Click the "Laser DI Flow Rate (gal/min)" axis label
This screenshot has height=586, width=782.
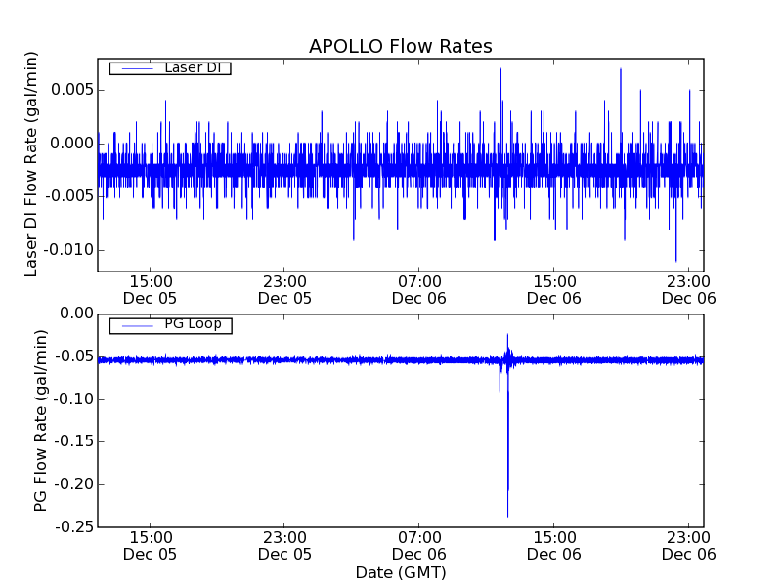[31, 164]
